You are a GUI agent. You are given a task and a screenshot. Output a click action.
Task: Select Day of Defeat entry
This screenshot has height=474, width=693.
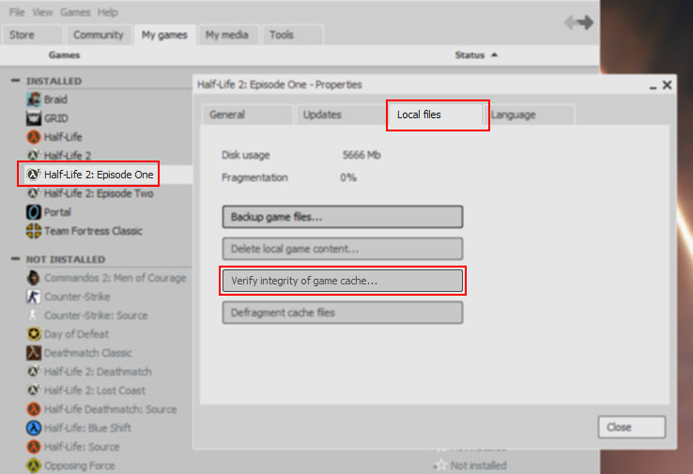coord(76,334)
